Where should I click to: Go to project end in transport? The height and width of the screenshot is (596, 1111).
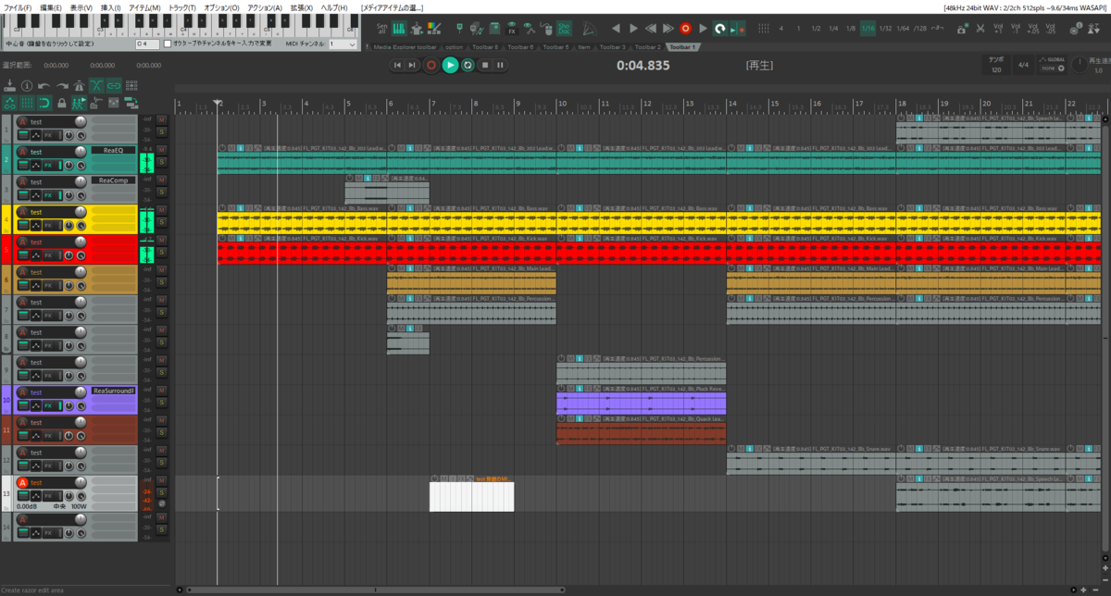point(412,65)
